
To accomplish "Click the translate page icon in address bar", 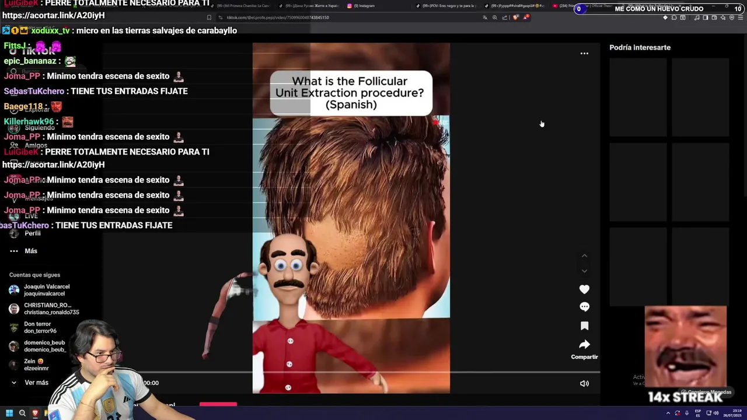I will pos(485,17).
